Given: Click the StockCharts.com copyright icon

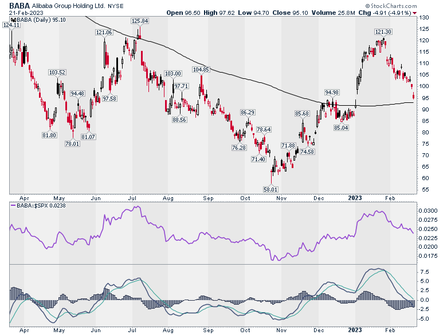Looking at the screenshot, I should click(367, 6).
